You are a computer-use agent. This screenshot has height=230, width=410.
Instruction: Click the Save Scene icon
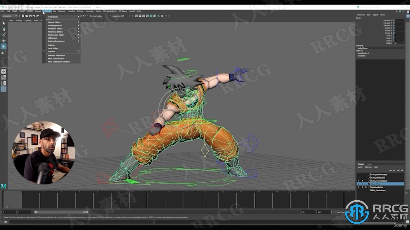pyautogui.click(x=30, y=16)
